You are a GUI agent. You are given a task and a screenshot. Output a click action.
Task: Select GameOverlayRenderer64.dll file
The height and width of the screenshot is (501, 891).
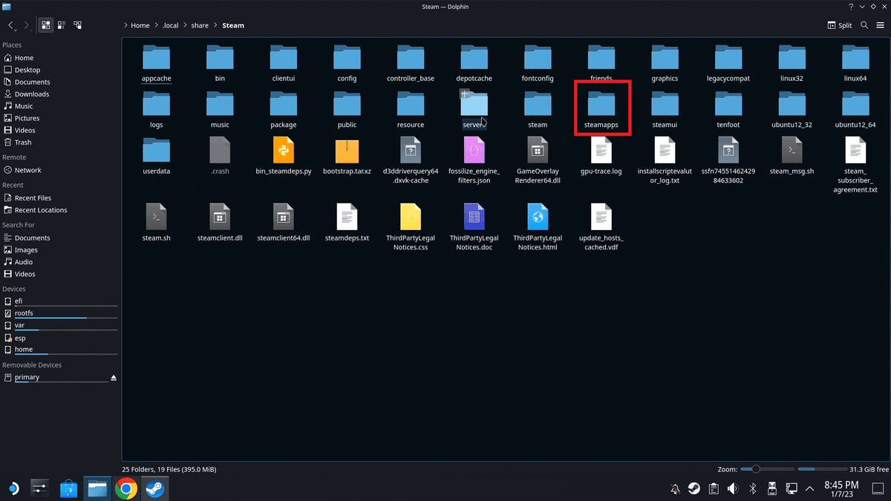(x=538, y=161)
